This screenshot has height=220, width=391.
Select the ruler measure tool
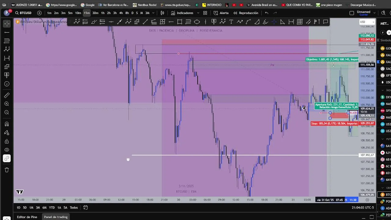click(x=7, y=95)
